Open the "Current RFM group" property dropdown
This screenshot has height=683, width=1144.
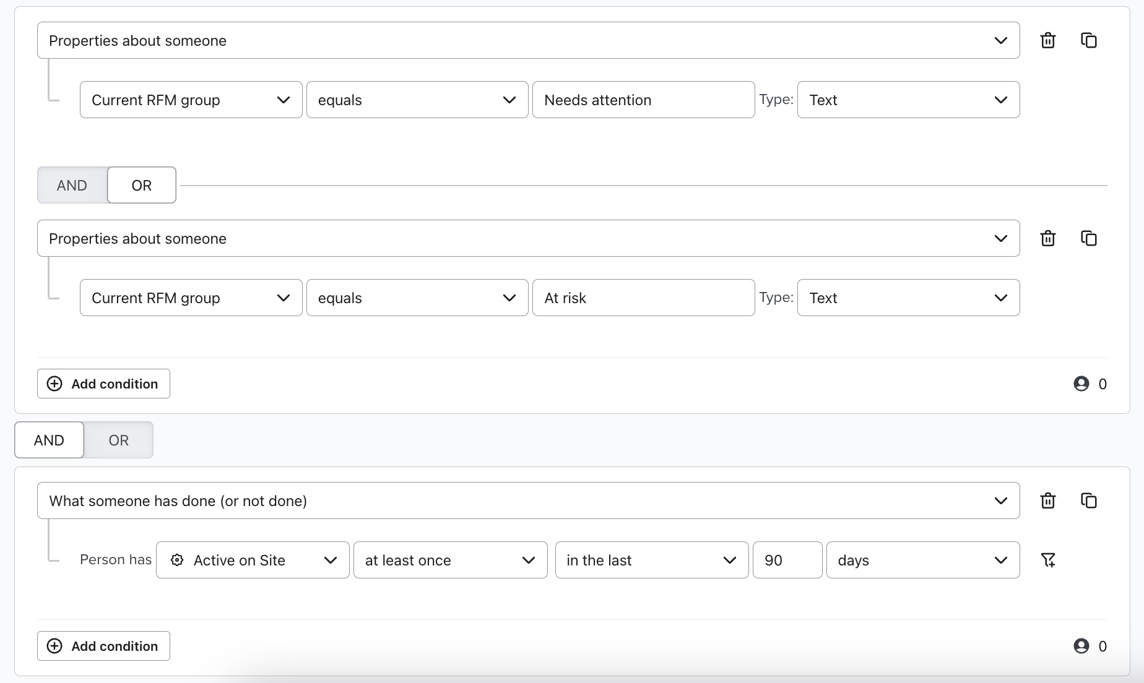point(189,100)
